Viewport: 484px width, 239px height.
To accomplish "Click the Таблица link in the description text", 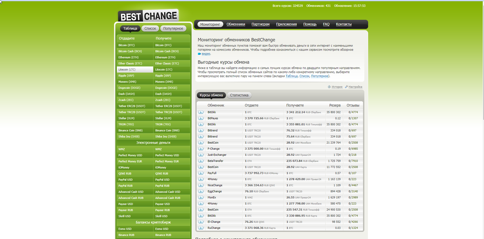I will coord(292,76).
